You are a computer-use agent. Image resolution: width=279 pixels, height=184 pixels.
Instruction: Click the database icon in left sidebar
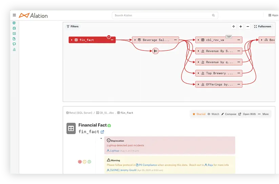point(14,23)
